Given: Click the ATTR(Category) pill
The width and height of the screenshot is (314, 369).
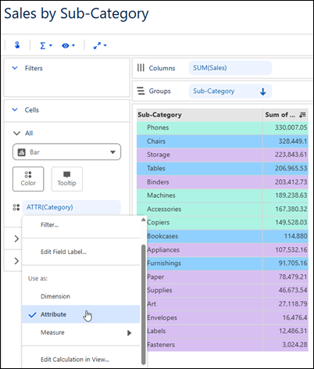Looking at the screenshot, I should tap(71, 207).
